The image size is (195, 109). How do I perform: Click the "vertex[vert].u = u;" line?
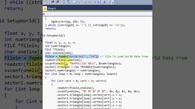[89, 105]
